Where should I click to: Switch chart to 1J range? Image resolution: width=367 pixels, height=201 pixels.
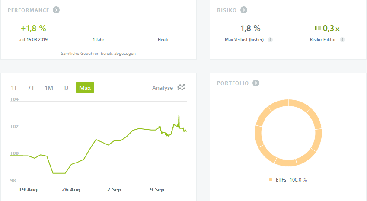pos(66,88)
